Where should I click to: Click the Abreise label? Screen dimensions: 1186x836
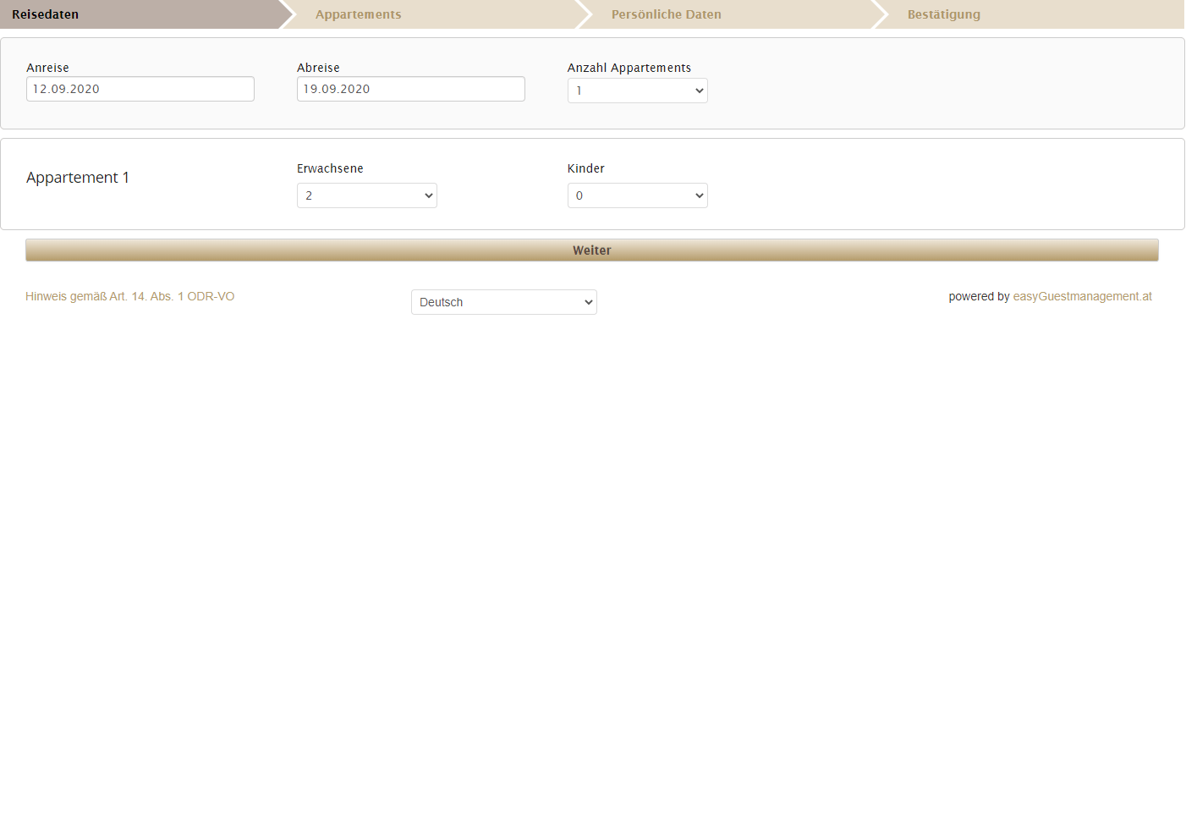tap(318, 68)
